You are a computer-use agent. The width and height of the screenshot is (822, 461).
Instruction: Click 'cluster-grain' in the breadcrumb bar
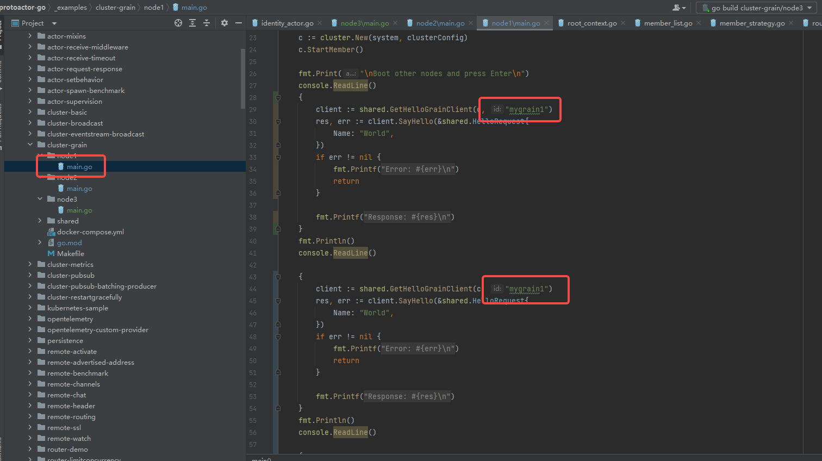coord(115,7)
